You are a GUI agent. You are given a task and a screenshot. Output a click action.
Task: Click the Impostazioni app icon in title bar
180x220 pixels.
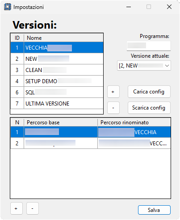(8, 7)
